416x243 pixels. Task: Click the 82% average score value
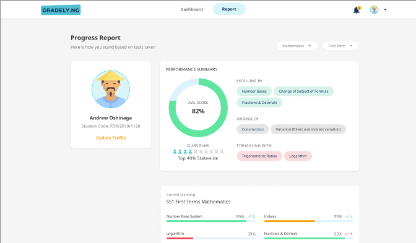point(198,111)
